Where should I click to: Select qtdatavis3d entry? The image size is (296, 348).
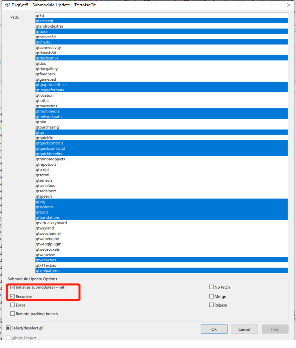coord(161,53)
